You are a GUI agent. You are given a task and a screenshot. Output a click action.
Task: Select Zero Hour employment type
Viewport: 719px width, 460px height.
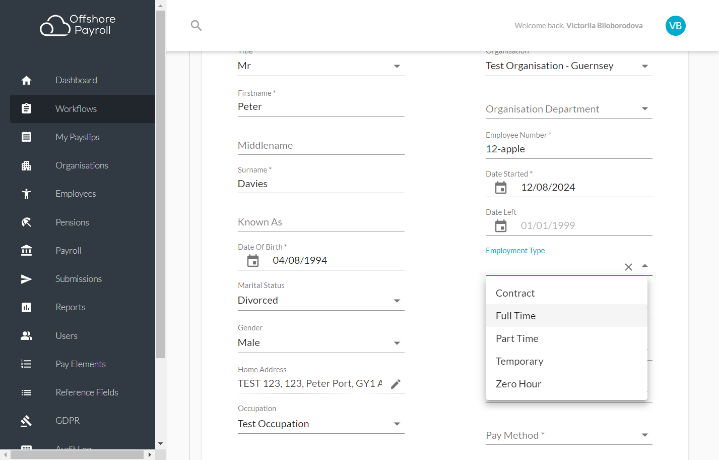click(566, 384)
